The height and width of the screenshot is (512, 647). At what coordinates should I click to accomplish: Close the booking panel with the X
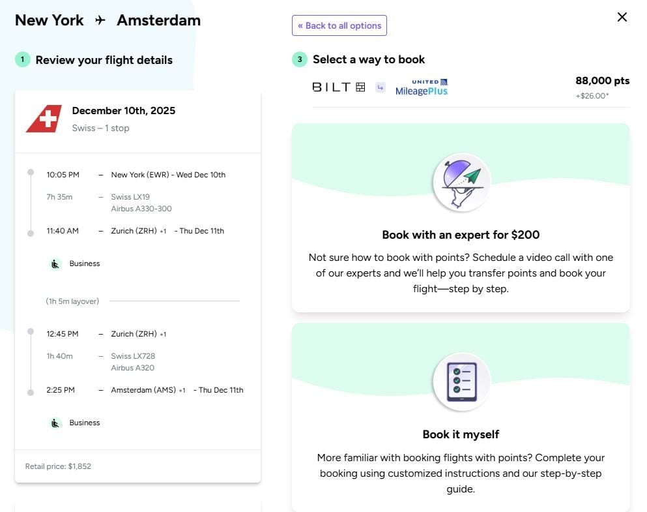tap(622, 17)
